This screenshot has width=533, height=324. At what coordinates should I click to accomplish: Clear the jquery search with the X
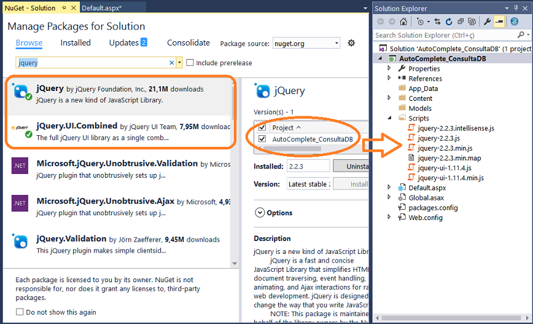pos(172,63)
